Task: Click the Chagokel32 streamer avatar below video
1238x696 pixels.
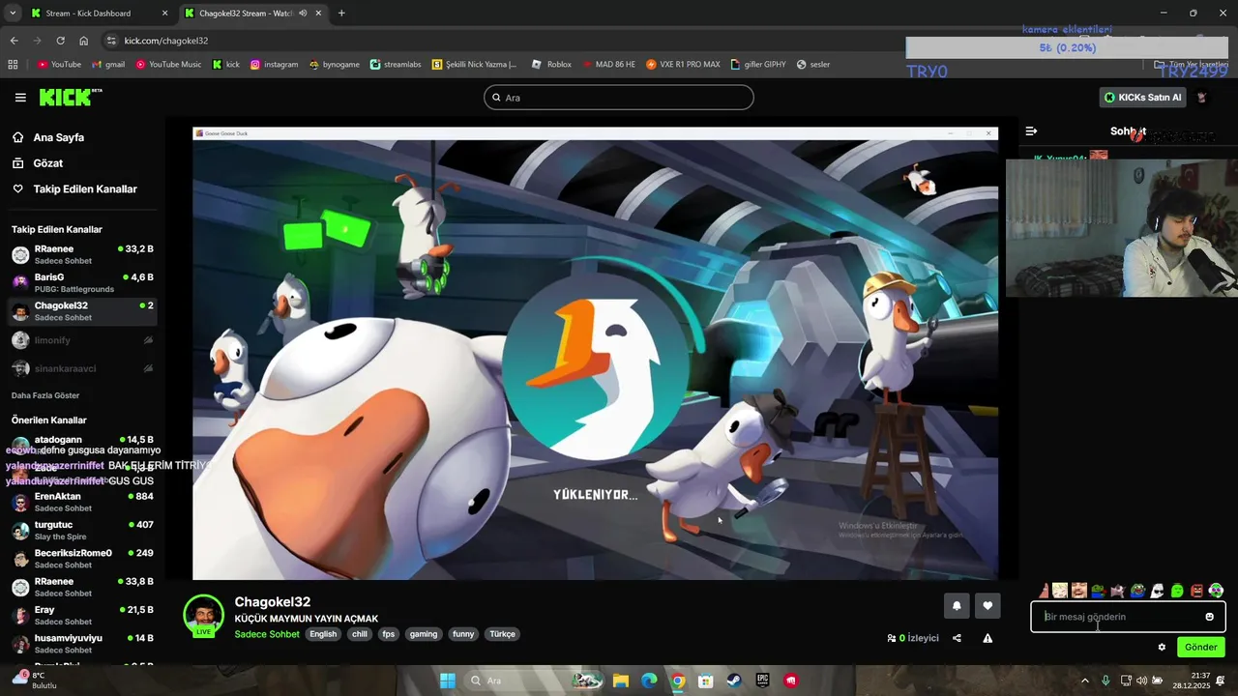Action: [203, 615]
